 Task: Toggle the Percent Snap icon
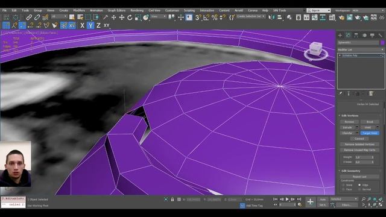(215, 17)
